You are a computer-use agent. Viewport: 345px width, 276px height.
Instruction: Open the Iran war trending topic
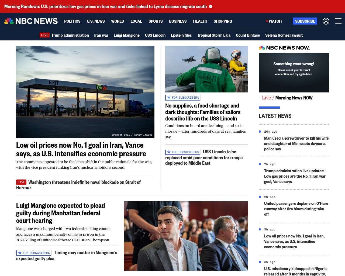101,35
